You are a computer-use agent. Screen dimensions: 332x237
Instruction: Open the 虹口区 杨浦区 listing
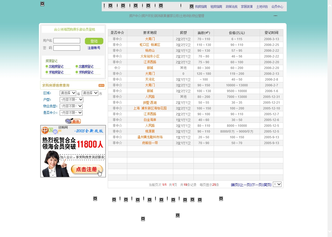(x=150, y=45)
